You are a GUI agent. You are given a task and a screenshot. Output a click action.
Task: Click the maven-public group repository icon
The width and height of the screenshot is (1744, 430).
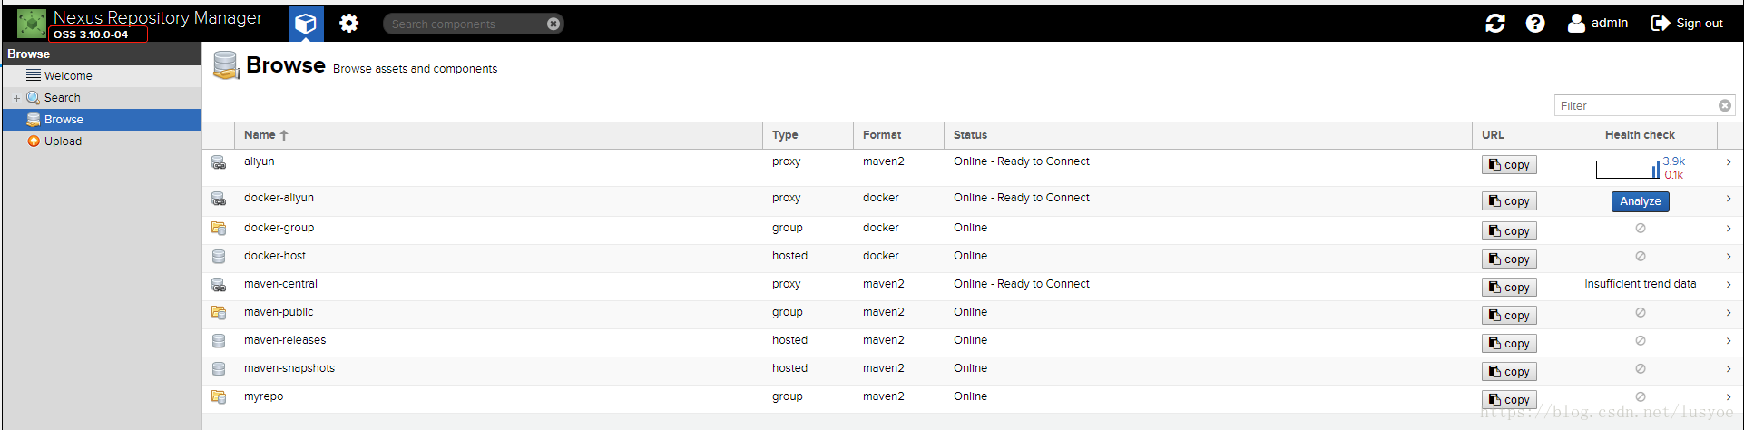point(219,313)
